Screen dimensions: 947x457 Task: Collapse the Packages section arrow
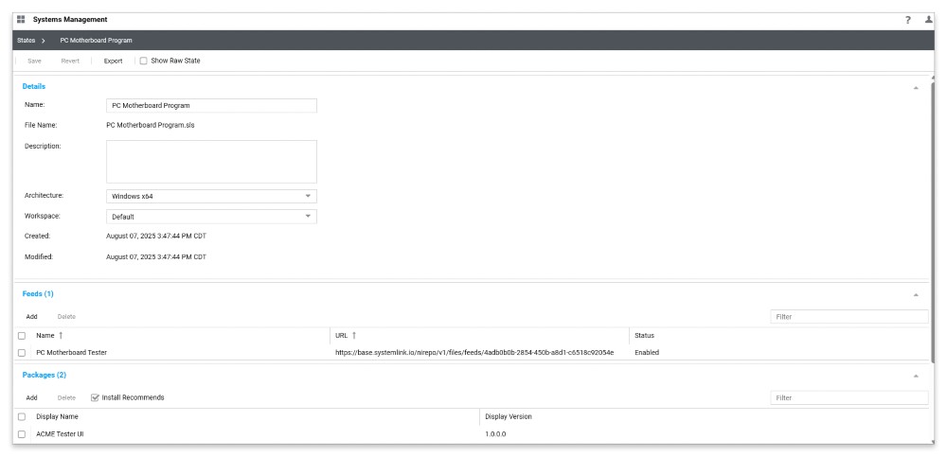click(x=916, y=376)
